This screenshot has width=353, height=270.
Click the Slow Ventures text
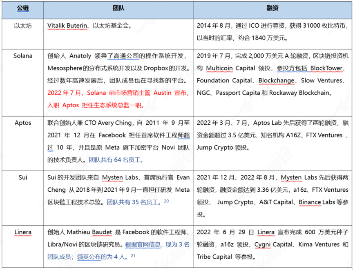coord(322,80)
